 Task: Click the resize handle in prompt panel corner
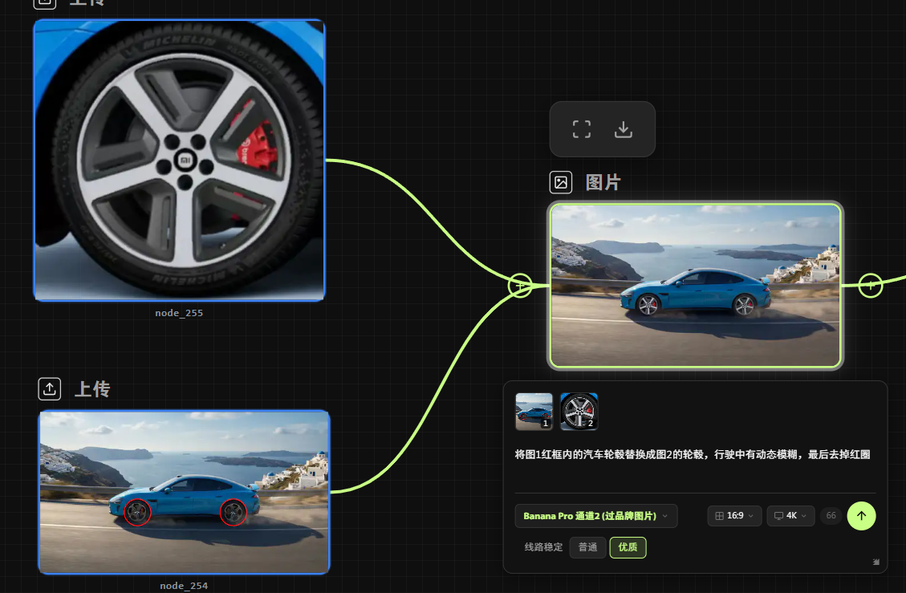876,563
